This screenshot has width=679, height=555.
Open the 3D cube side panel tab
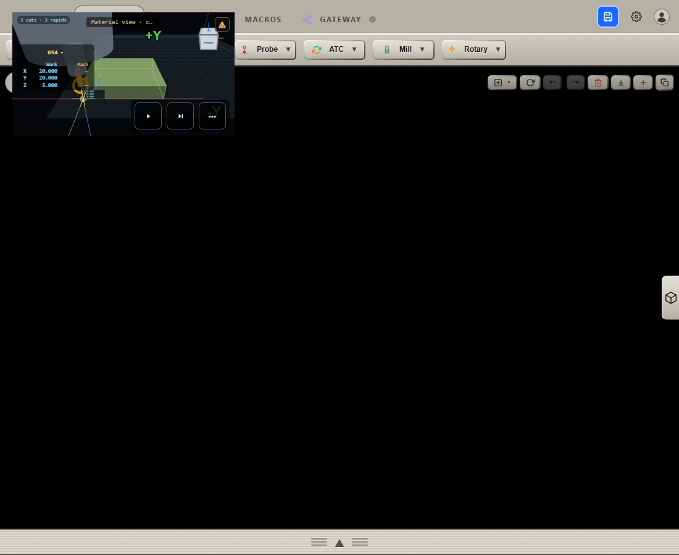click(x=671, y=298)
